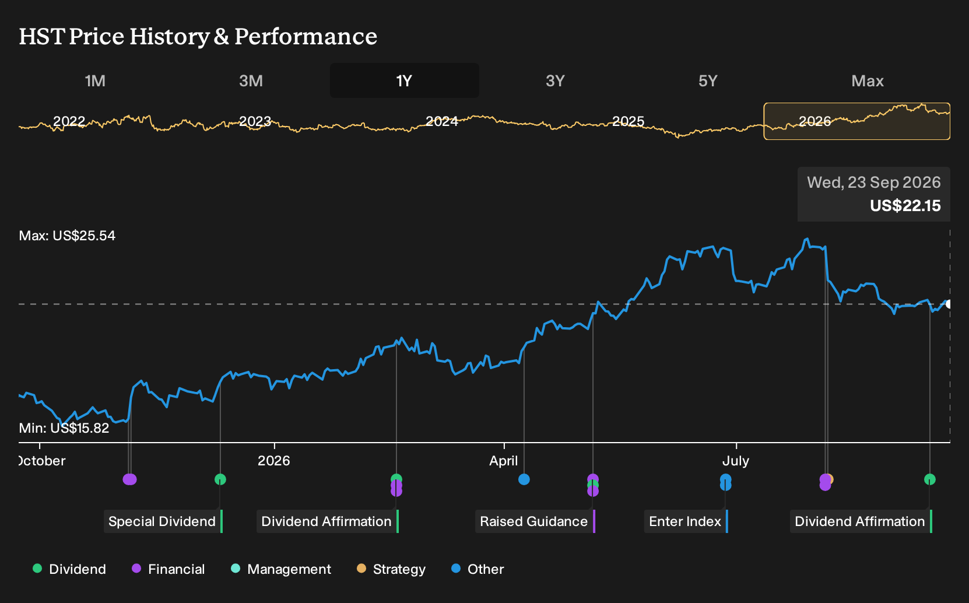Viewport: 969px width, 603px height.
Task: Switch to the 3M time range
Action: tap(251, 80)
